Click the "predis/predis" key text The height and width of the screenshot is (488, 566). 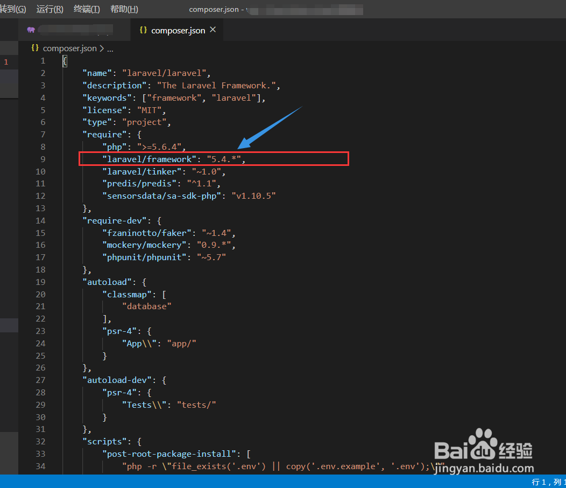(x=139, y=184)
